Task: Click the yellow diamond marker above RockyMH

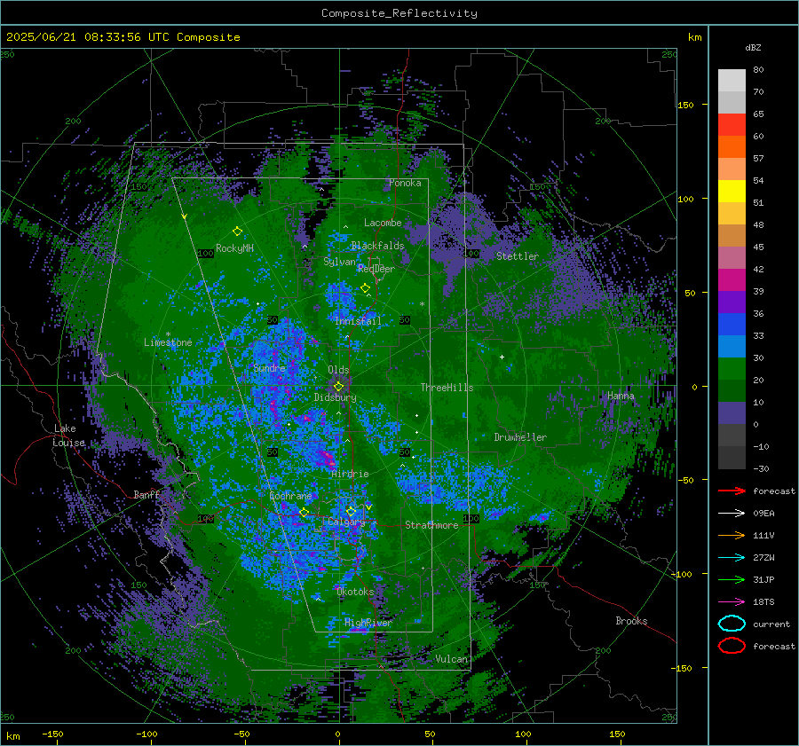Action: pyautogui.click(x=237, y=232)
